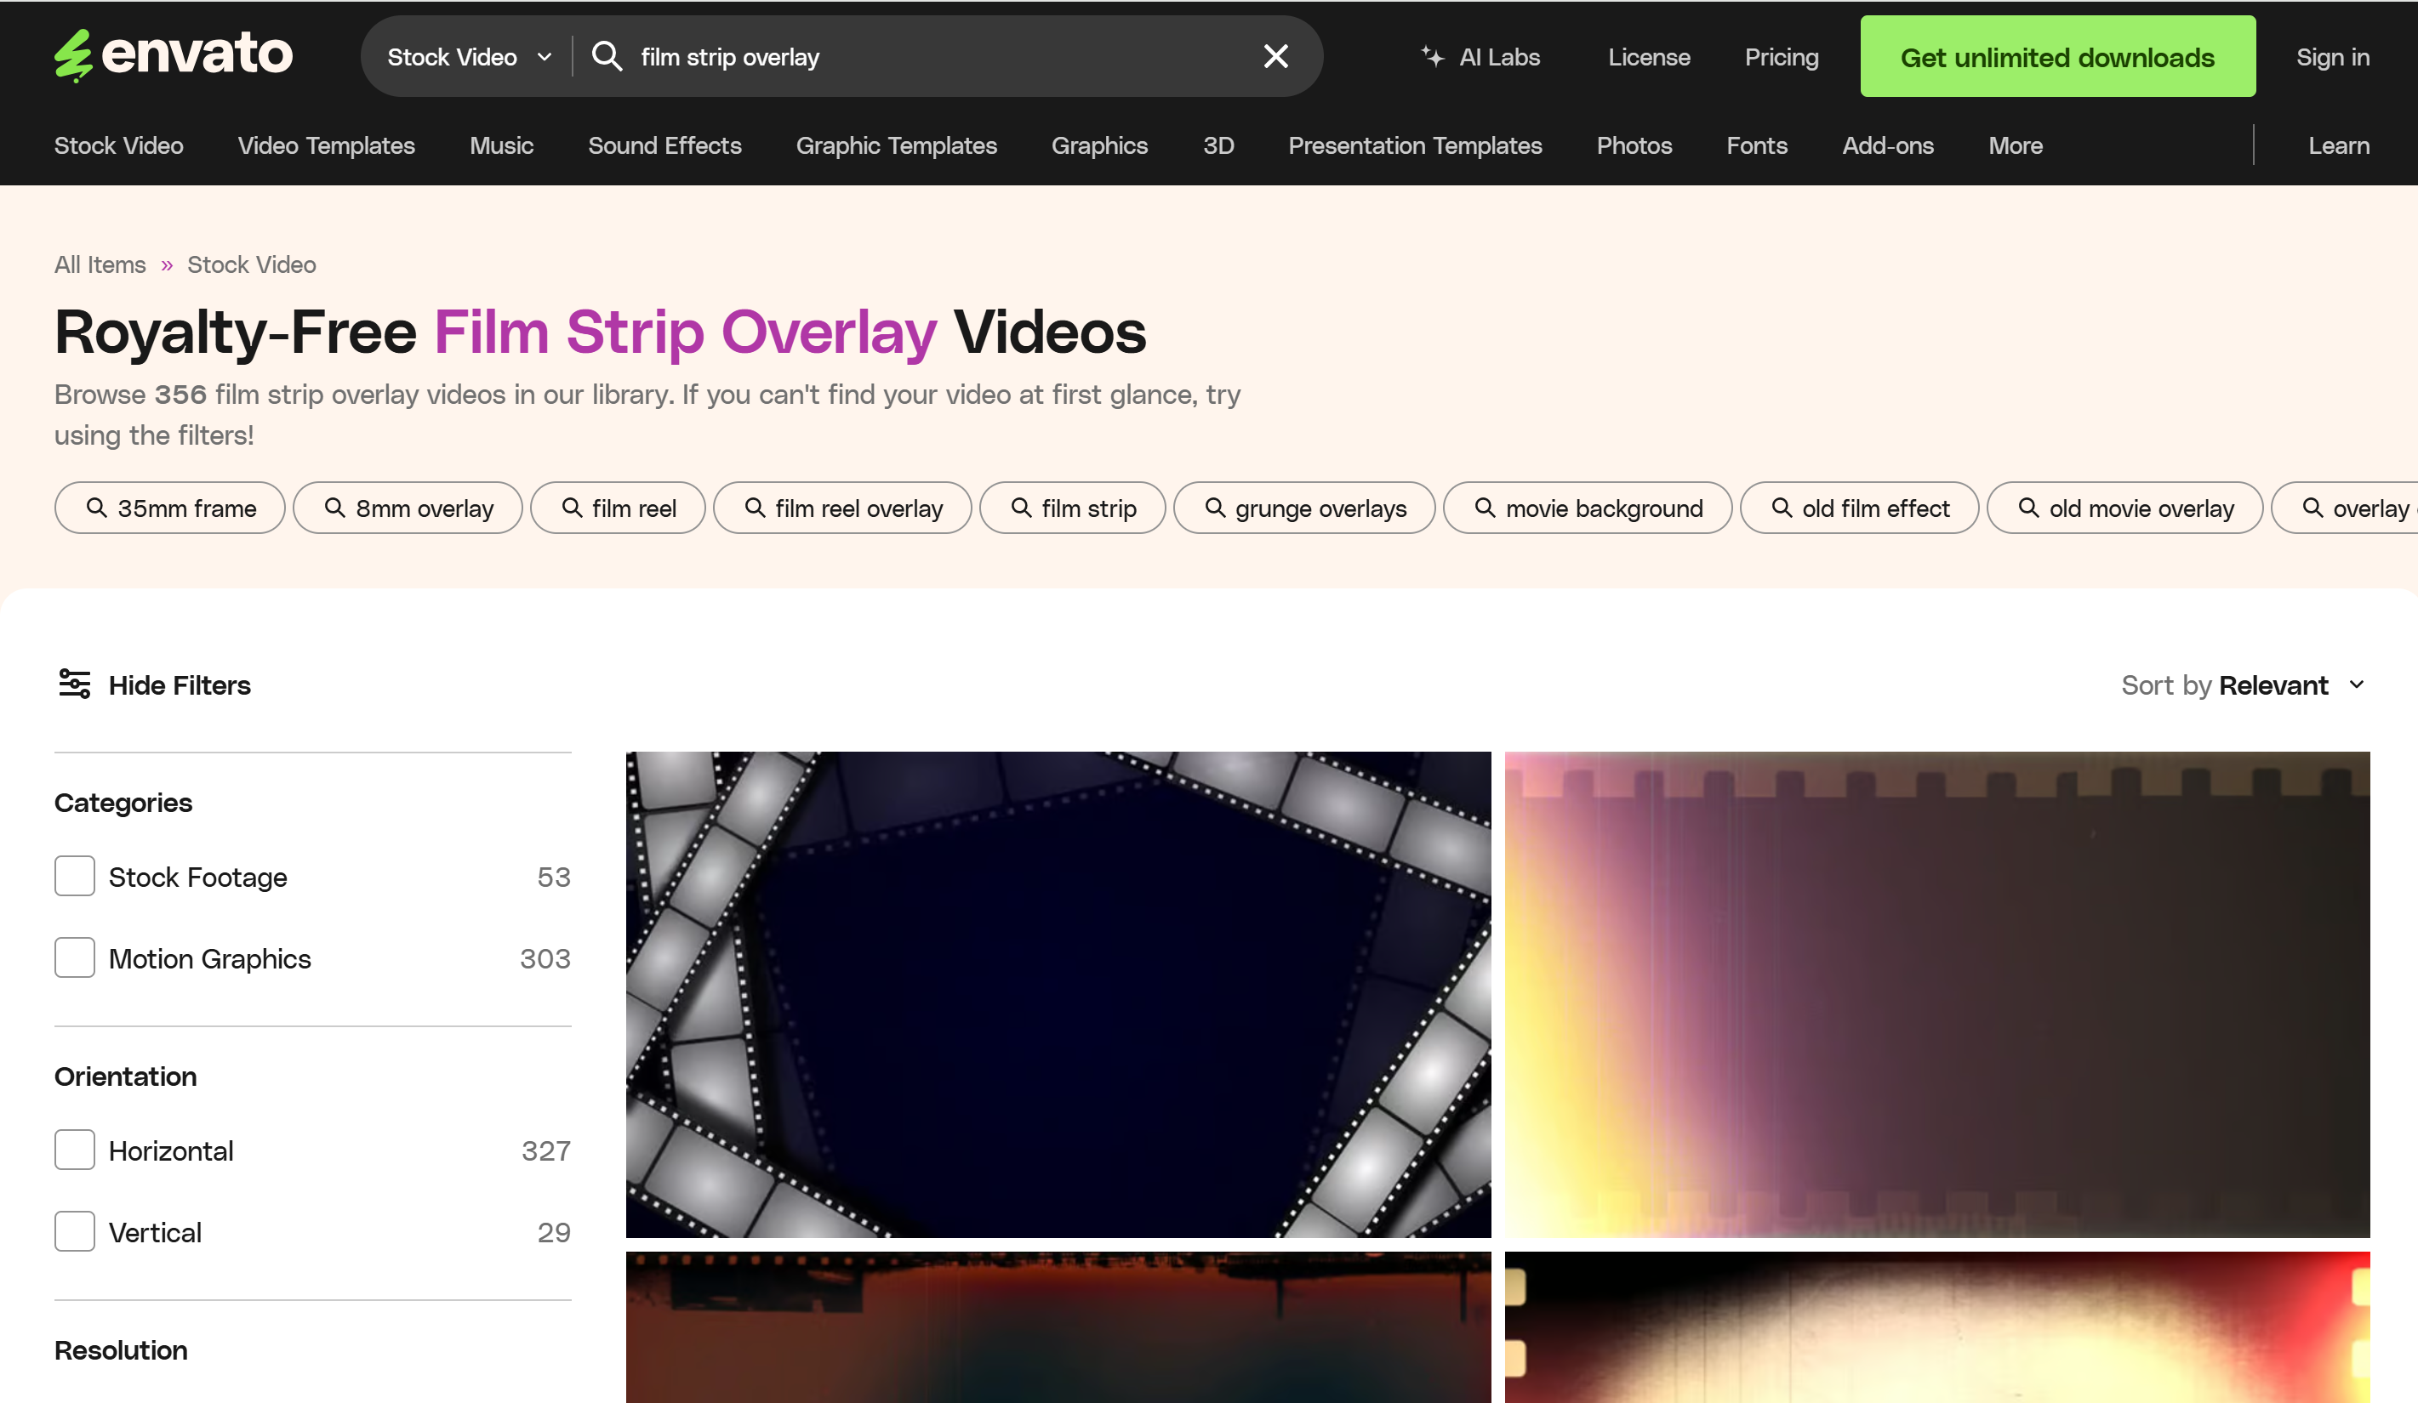Clear the search query using the X icon

pyautogui.click(x=1275, y=55)
